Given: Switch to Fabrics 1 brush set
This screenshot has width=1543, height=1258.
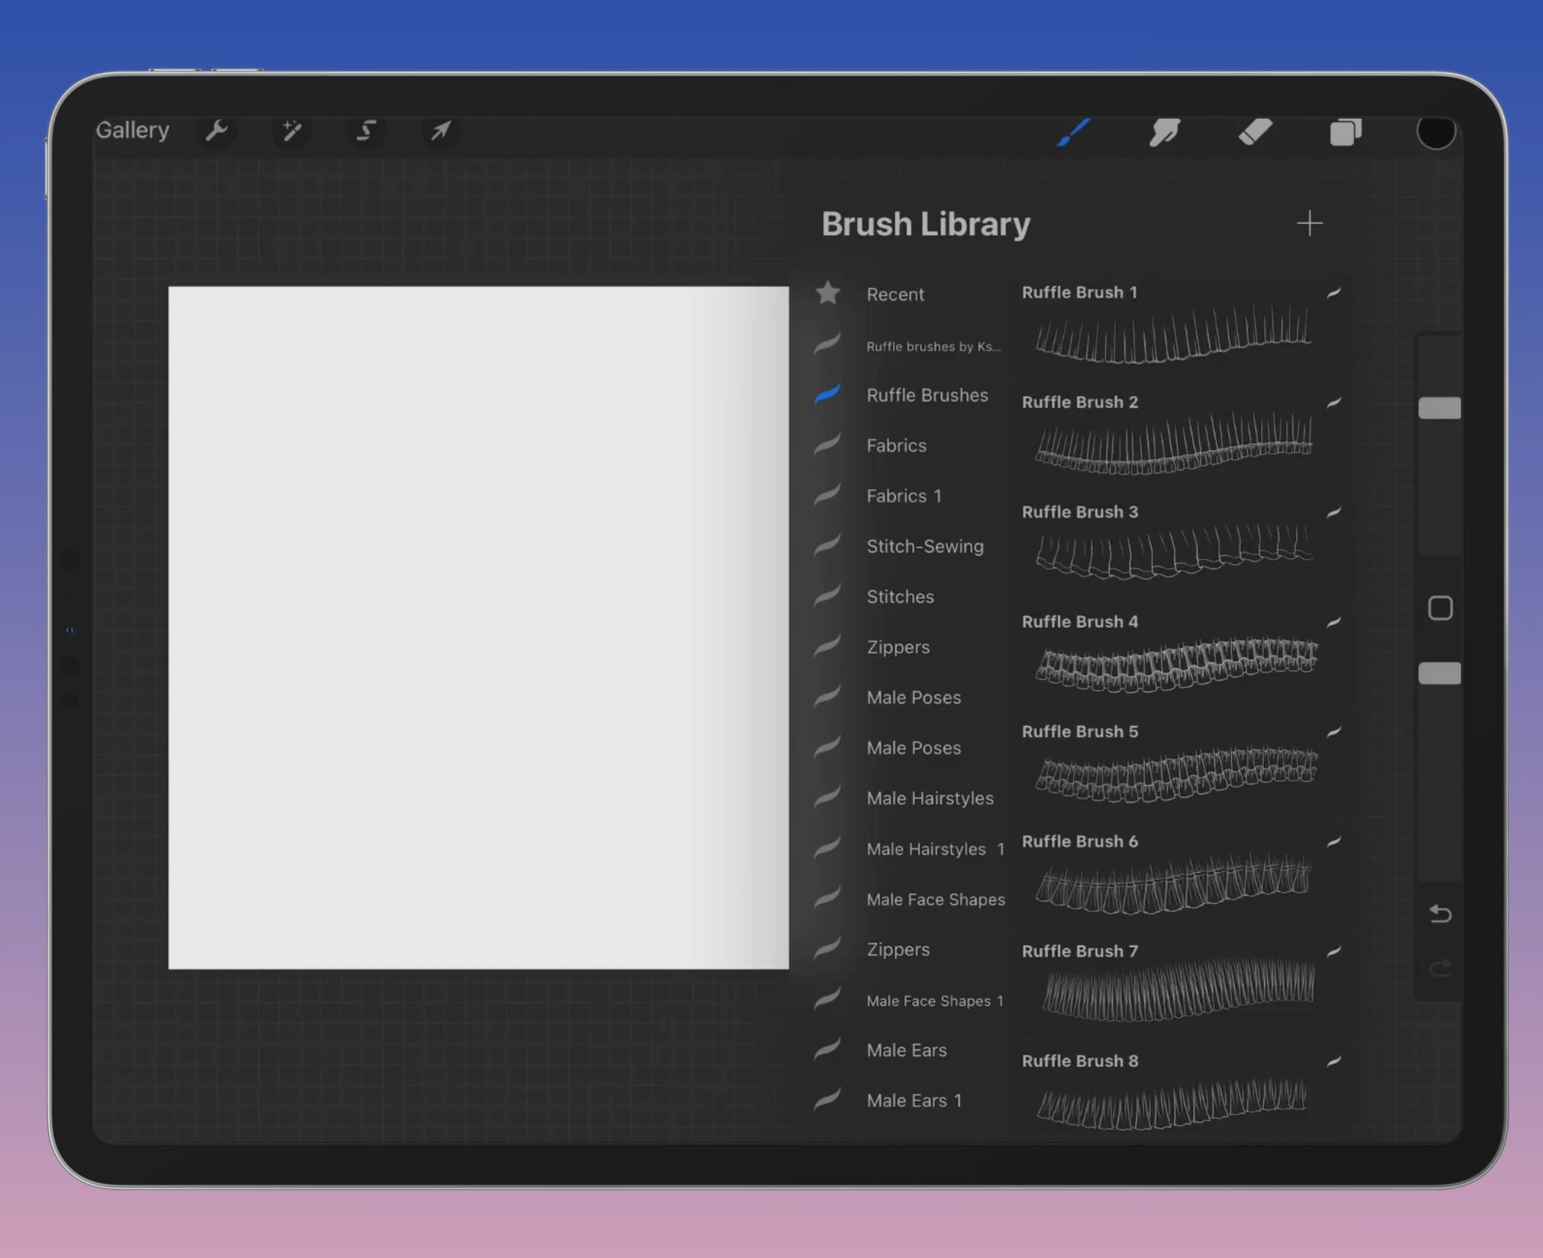Looking at the screenshot, I should point(904,496).
